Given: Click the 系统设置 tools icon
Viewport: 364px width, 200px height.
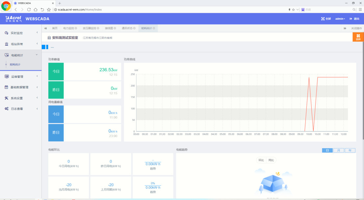Looking at the screenshot, I should [x=7, y=98].
